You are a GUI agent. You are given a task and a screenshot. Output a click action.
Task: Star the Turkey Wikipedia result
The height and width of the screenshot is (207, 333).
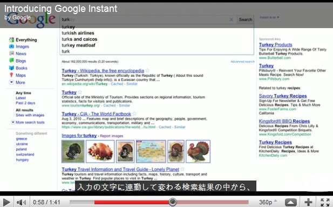click(x=147, y=70)
